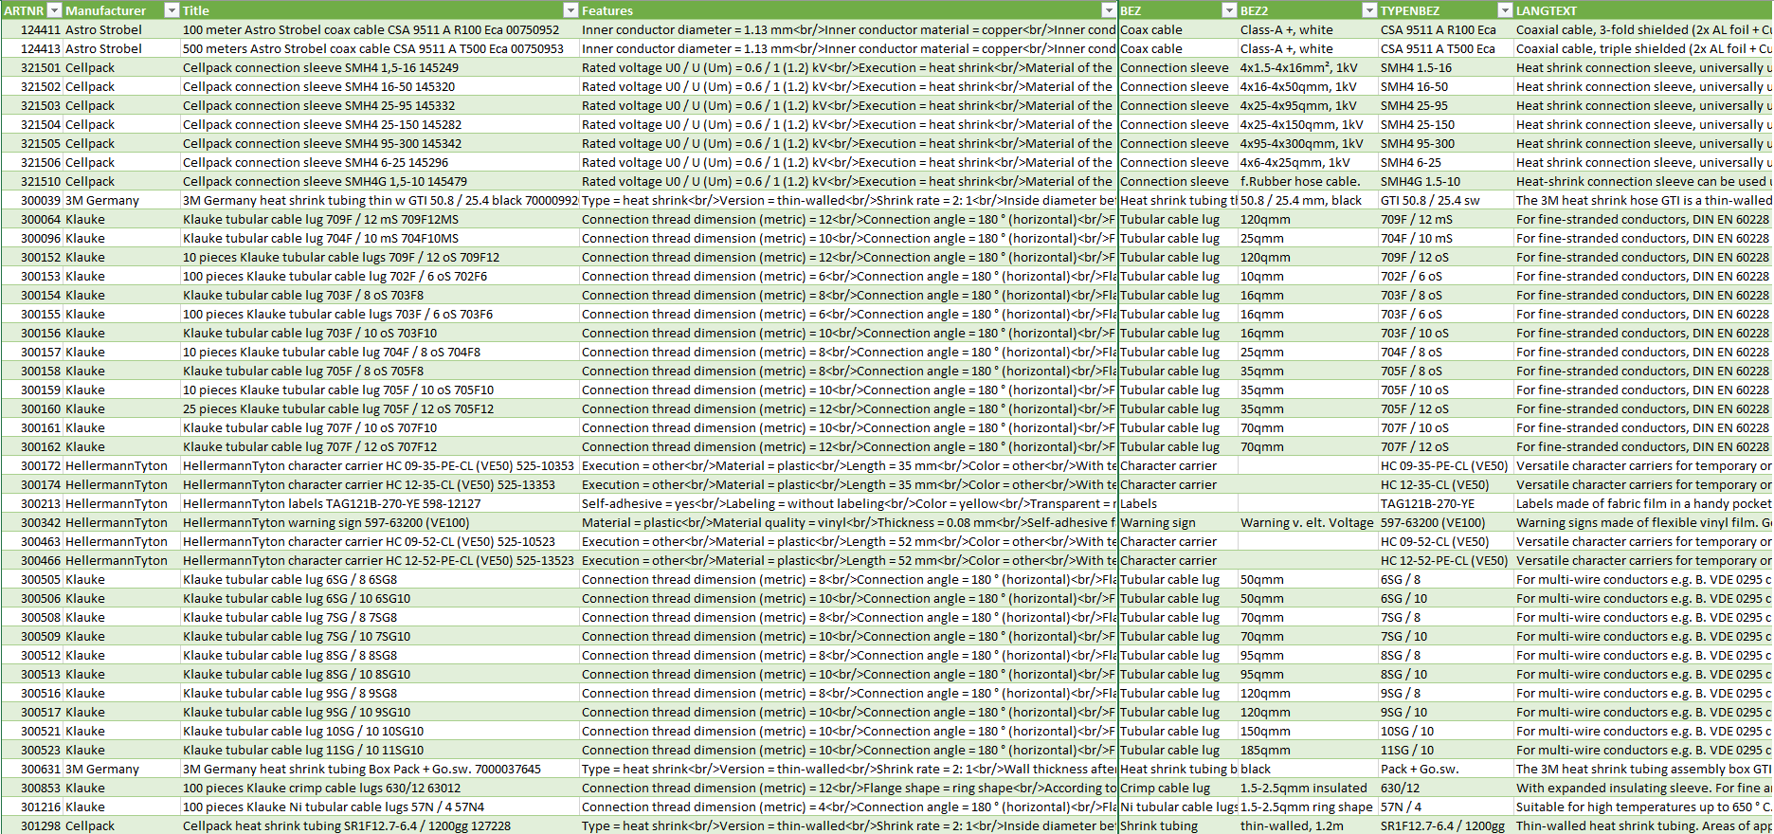Click LANGTEXT cell starting 'Labels made of fabric film'
1774x834 pixels.
coord(1643,503)
